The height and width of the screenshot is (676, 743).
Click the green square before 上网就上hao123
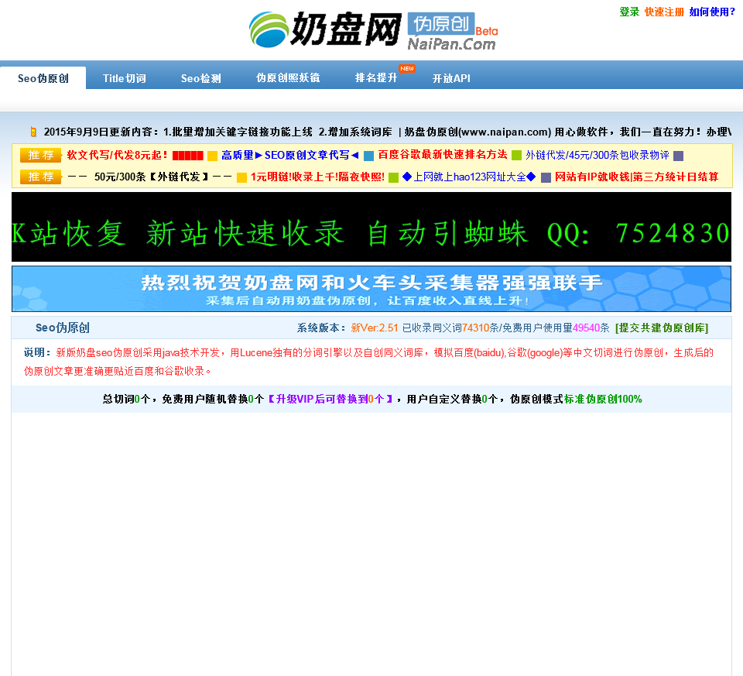(x=393, y=178)
